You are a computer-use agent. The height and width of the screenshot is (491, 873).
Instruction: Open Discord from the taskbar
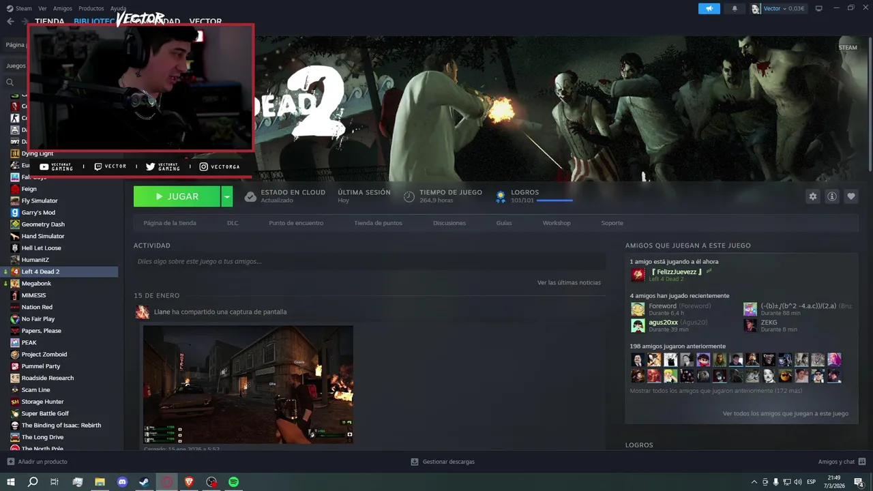[x=122, y=482]
